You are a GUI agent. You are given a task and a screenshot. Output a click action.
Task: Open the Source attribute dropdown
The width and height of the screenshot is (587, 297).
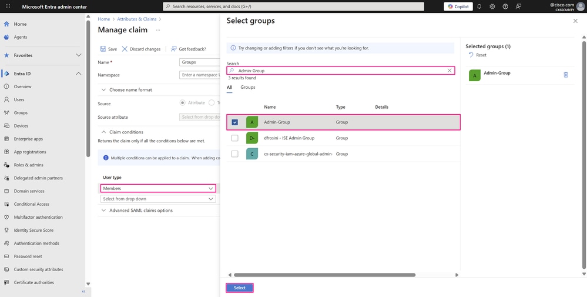pyautogui.click(x=200, y=117)
